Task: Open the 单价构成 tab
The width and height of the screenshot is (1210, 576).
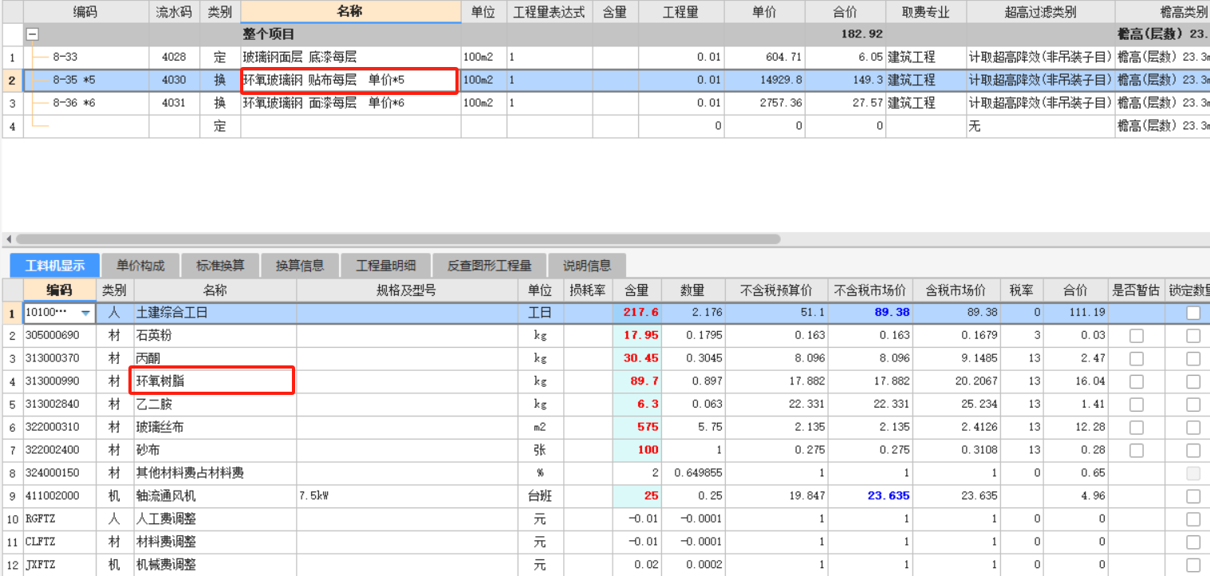Action: point(140,266)
